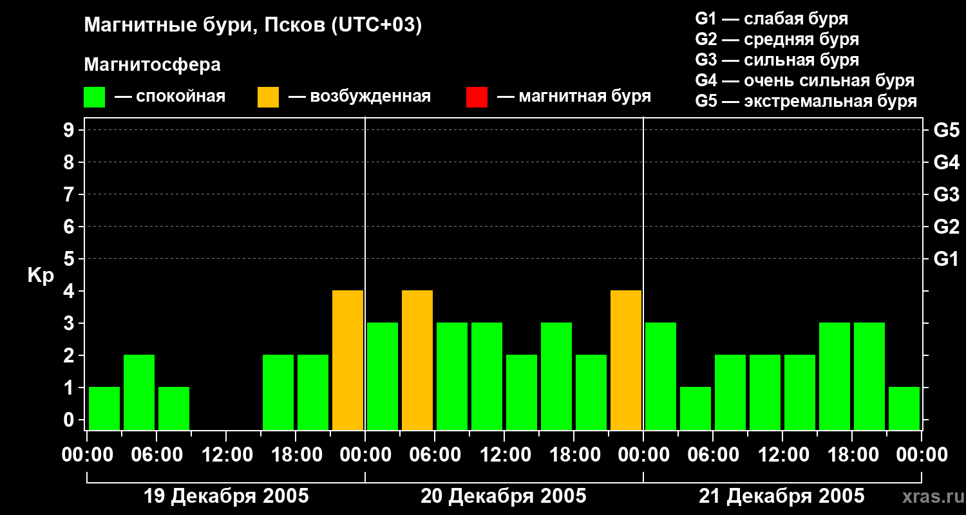Viewport: 966px width, 515px height.
Task: Click the 12:00 time label for 20 December
Action: (x=504, y=455)
